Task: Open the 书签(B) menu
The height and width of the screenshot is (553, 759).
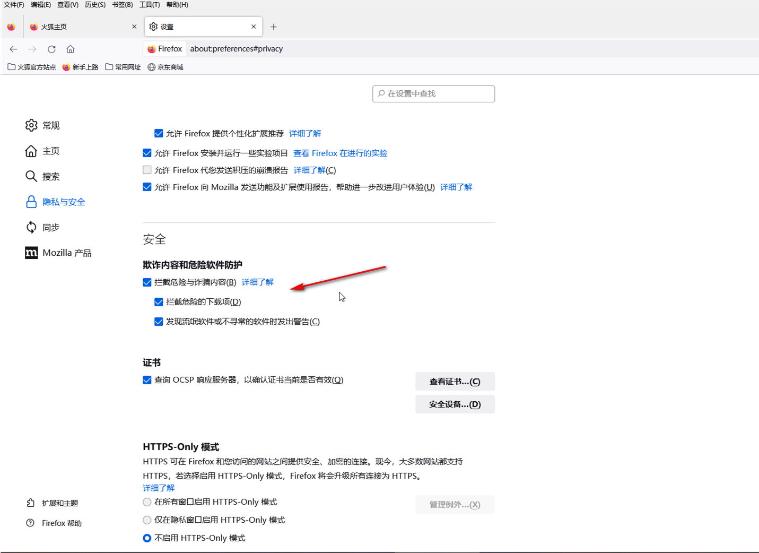Action: 123,5
